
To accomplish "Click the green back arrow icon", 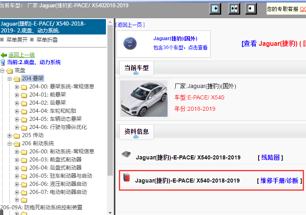I will pos(4,55).
